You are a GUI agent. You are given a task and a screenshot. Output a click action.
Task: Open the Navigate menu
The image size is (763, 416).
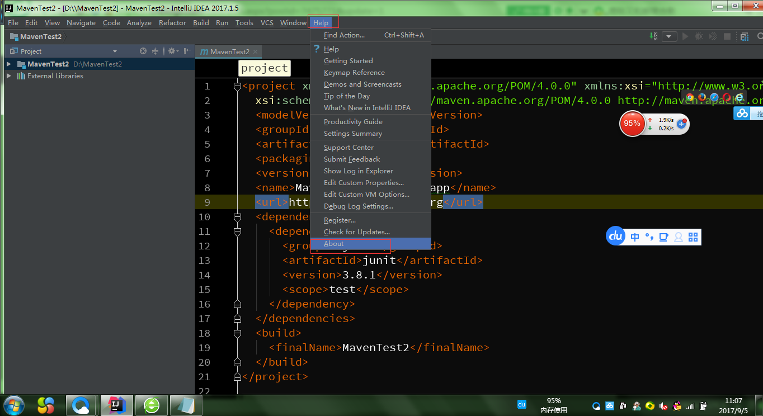(x=81, y=23)
